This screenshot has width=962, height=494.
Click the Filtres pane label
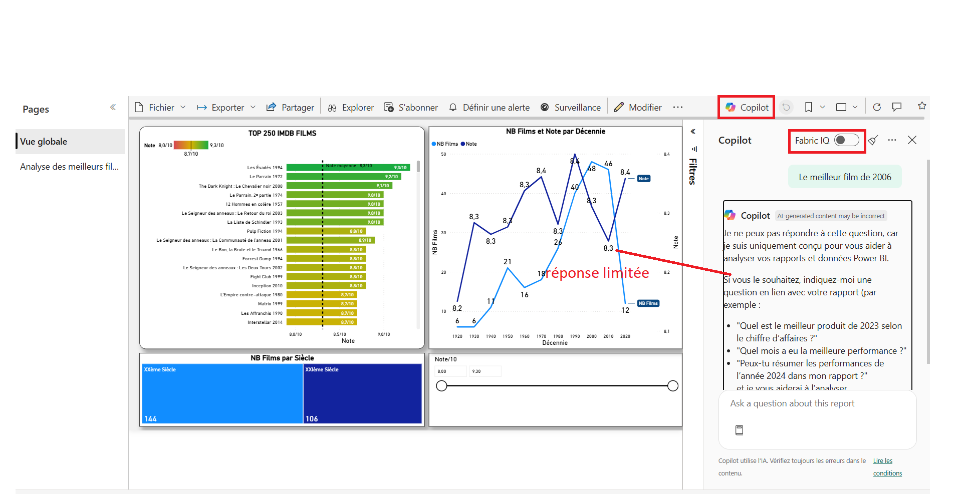(693, 171)
